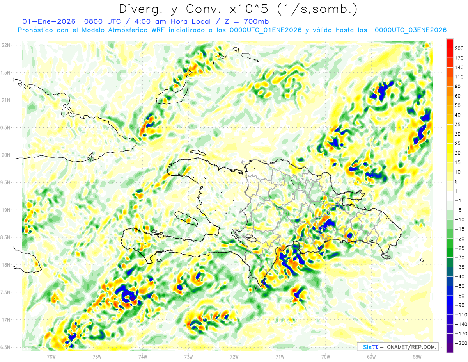This screenshot has height=362, width=468.
Task: Click the latitude label '9.5N'
Action: pos(6,183)
